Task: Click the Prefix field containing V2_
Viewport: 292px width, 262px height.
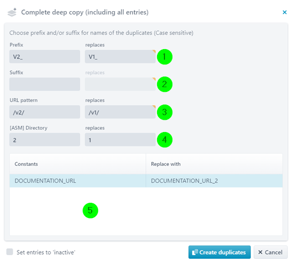Action: (45, 57)
